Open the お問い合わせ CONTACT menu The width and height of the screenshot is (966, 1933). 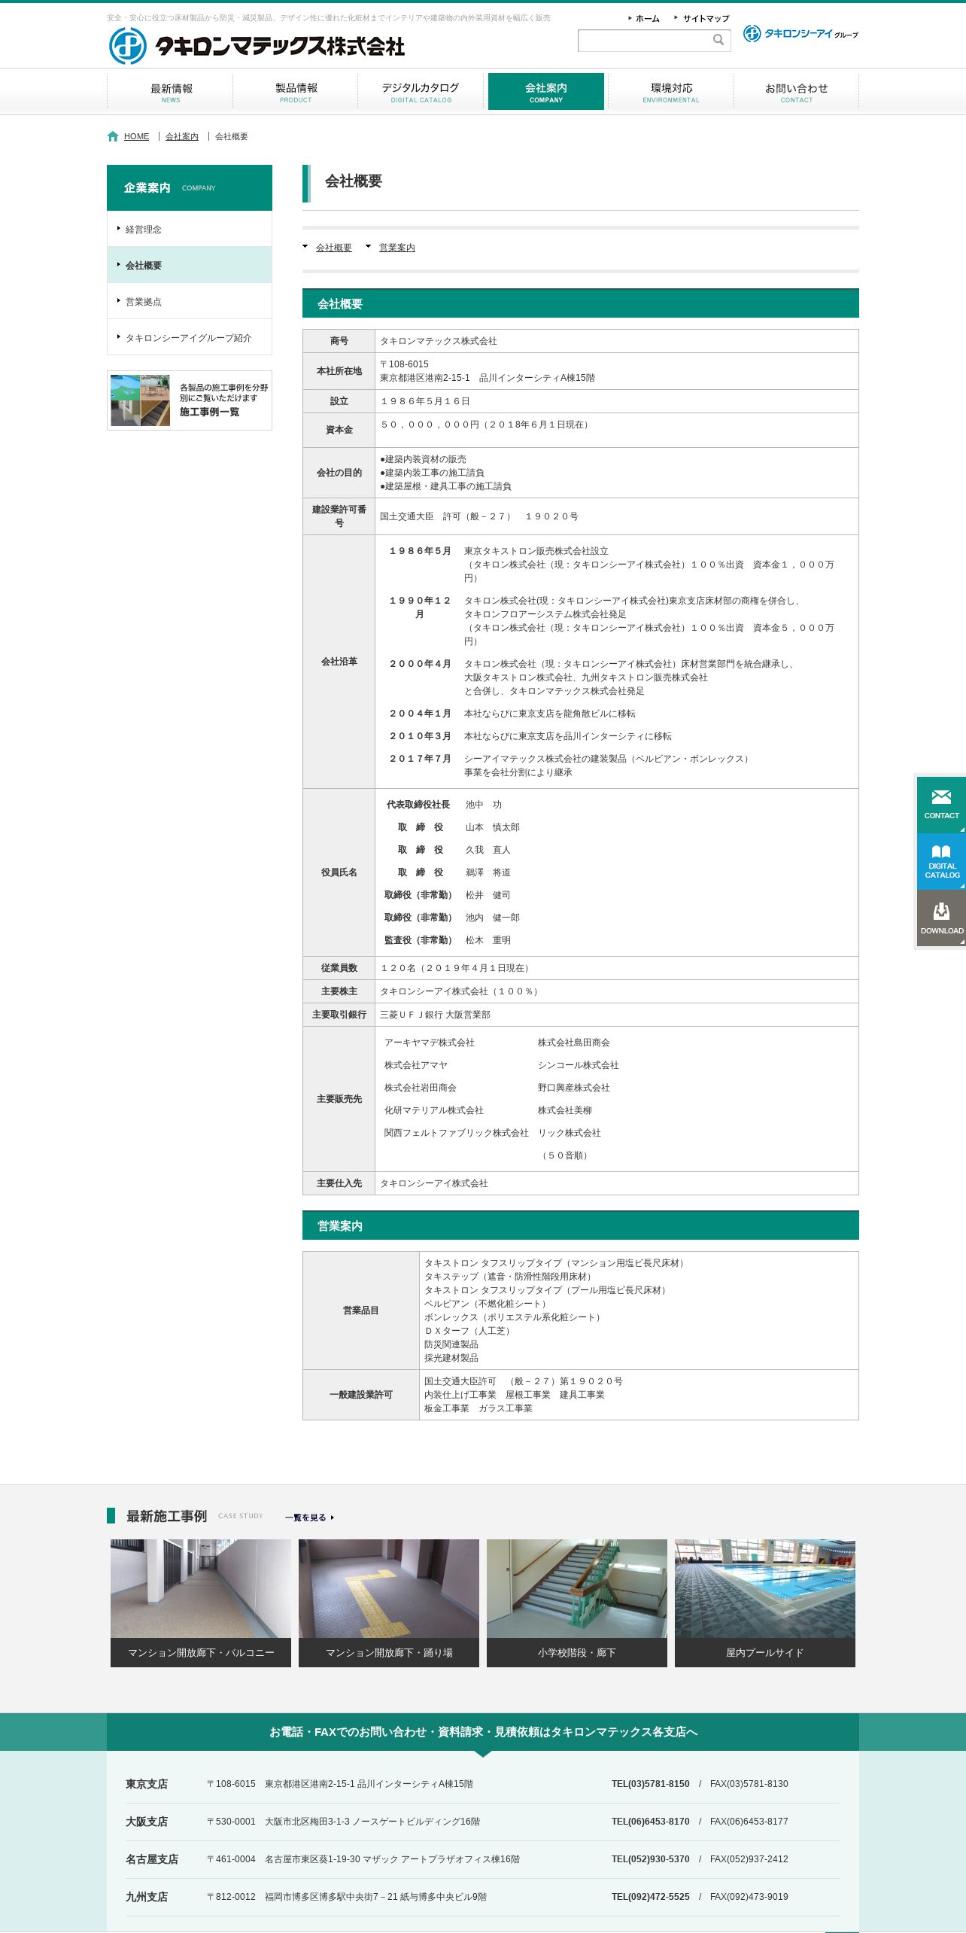tap(797, 92)
